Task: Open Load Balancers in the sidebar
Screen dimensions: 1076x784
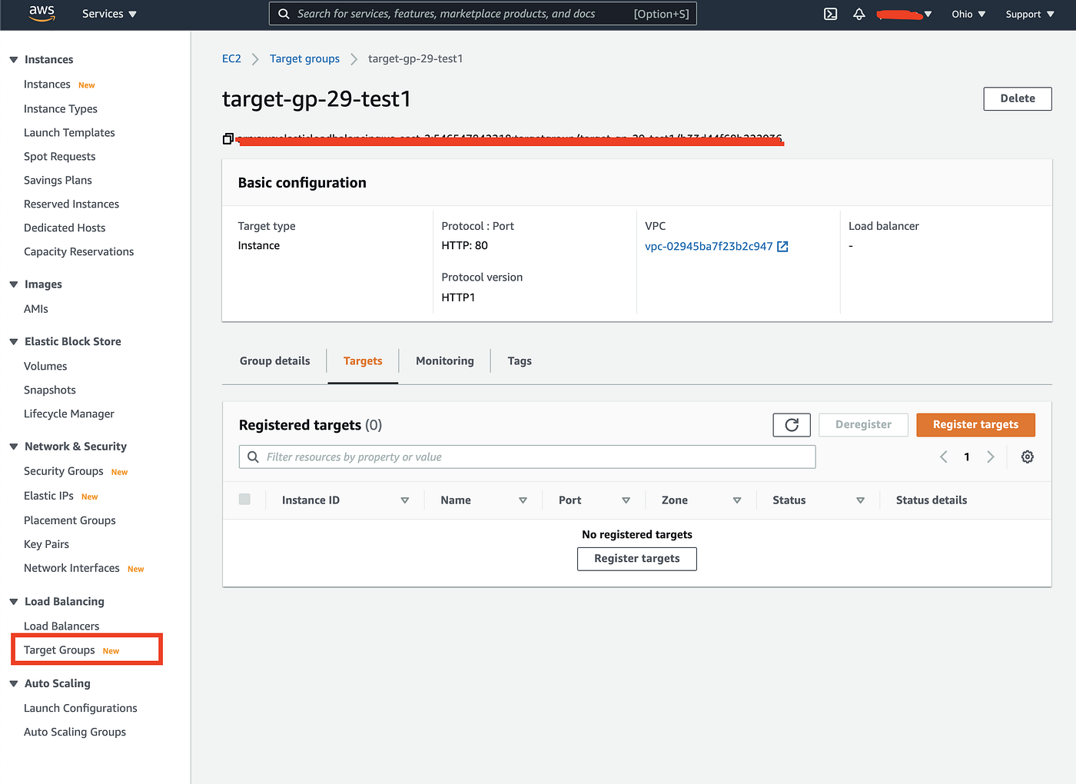Action: point(61,626)
